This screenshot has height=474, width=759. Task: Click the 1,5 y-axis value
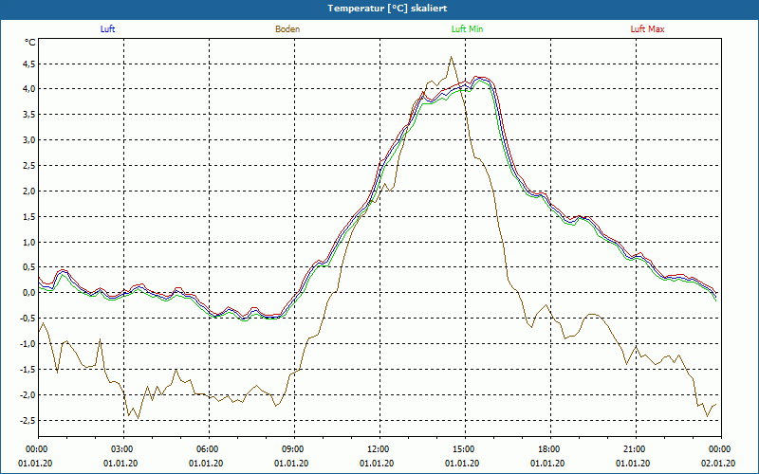tap(29, 216)
